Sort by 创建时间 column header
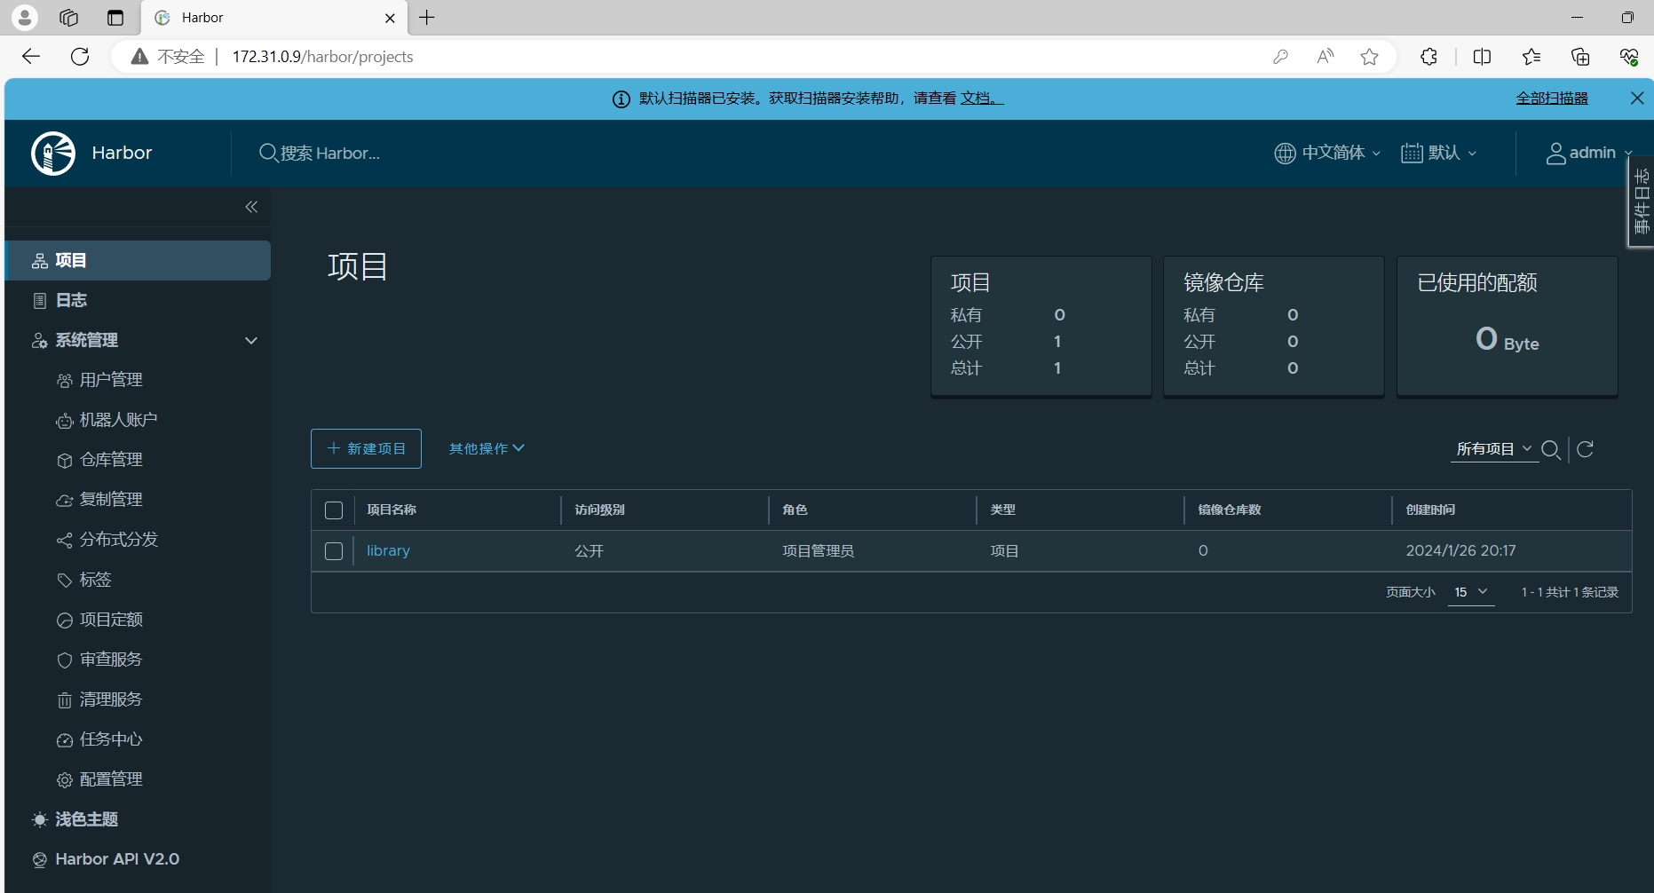 coord(1430,510)
